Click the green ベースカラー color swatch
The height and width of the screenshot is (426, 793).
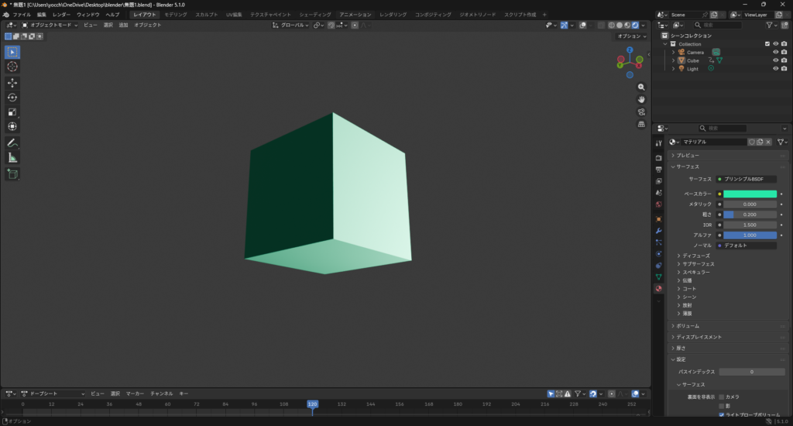pos(750,194)
